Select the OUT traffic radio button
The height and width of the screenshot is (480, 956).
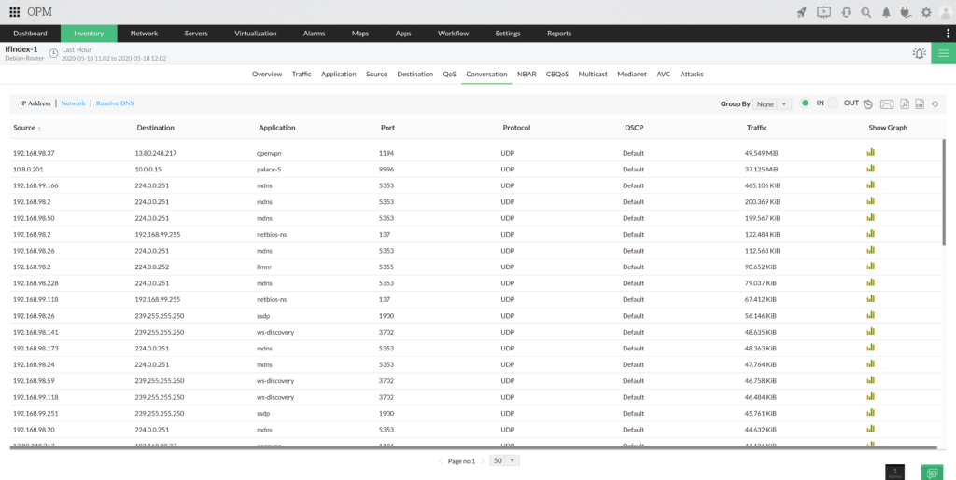pyautogui.click(x=833, y=103)
